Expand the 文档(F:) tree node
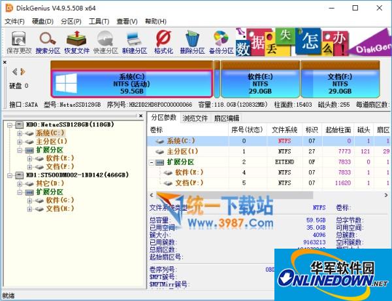This screenshot has height=301, width=392. [x=29, y=167]
